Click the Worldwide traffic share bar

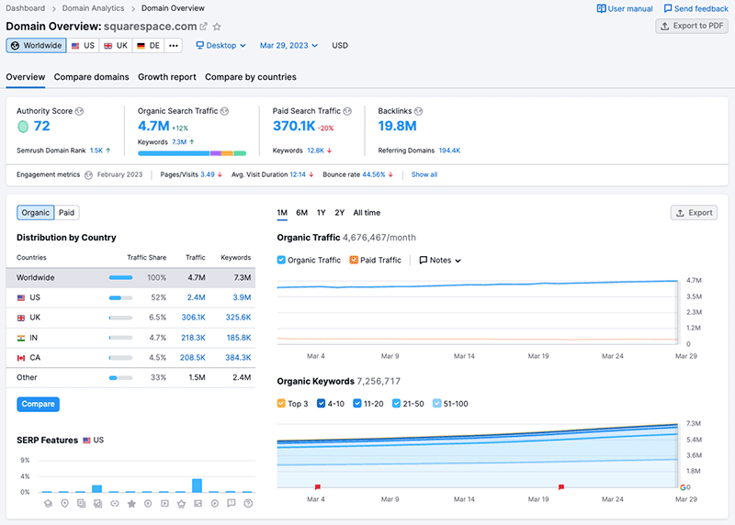tap(121, 278)
